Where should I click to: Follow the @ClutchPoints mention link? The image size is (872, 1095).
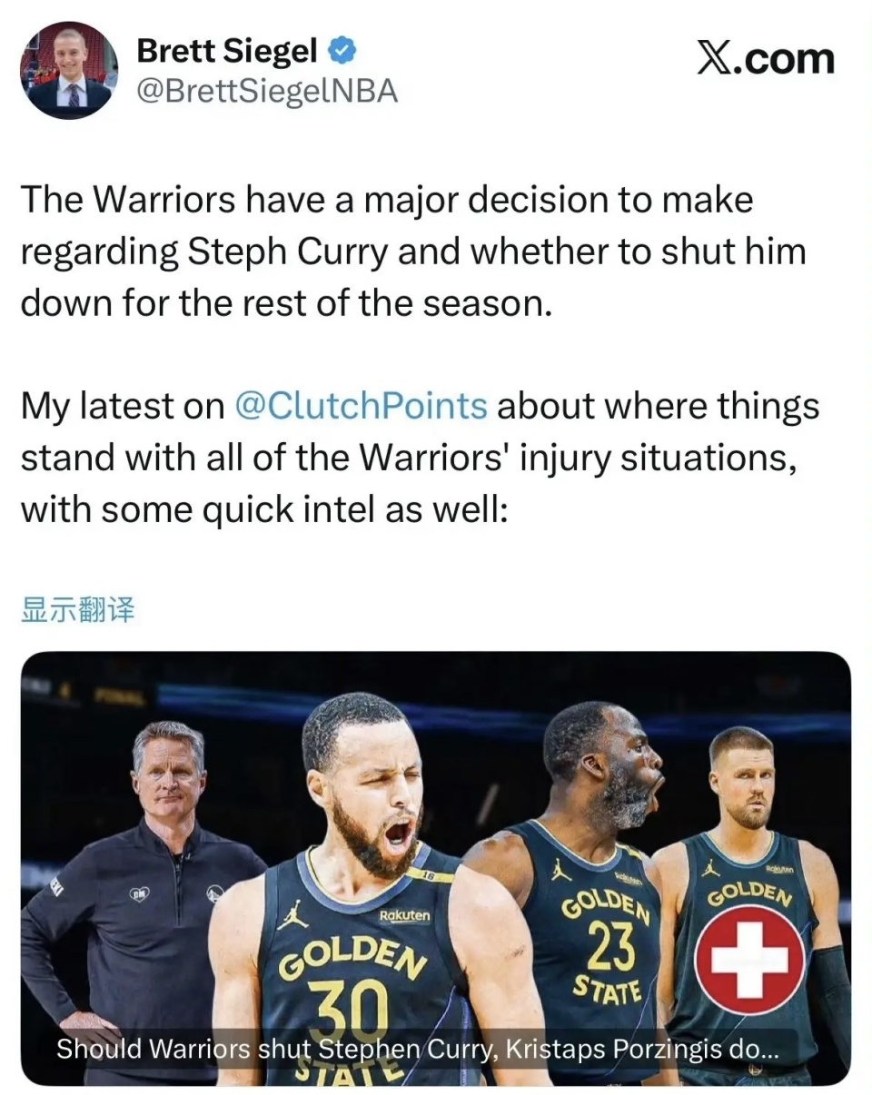tap(361, 405)
